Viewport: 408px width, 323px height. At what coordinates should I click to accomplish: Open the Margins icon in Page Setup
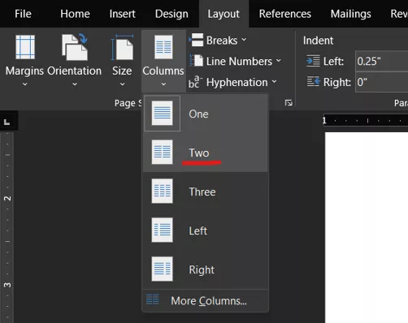click(x=25, y=47)
